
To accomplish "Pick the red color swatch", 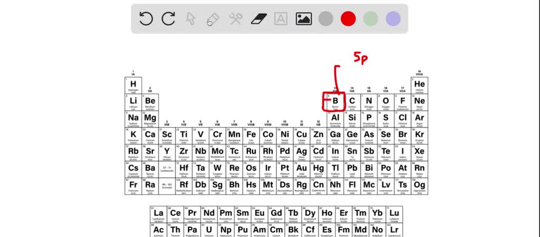I will coord(348,19).
